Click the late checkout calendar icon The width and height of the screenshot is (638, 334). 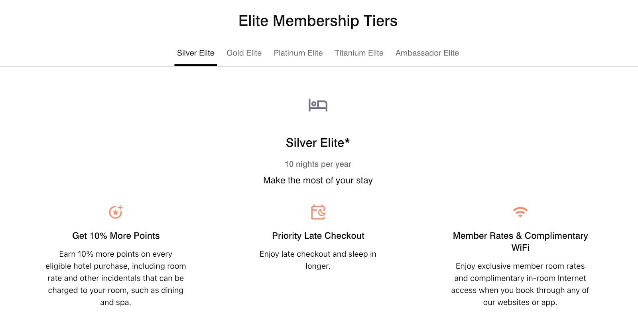[x=318, y=212]
